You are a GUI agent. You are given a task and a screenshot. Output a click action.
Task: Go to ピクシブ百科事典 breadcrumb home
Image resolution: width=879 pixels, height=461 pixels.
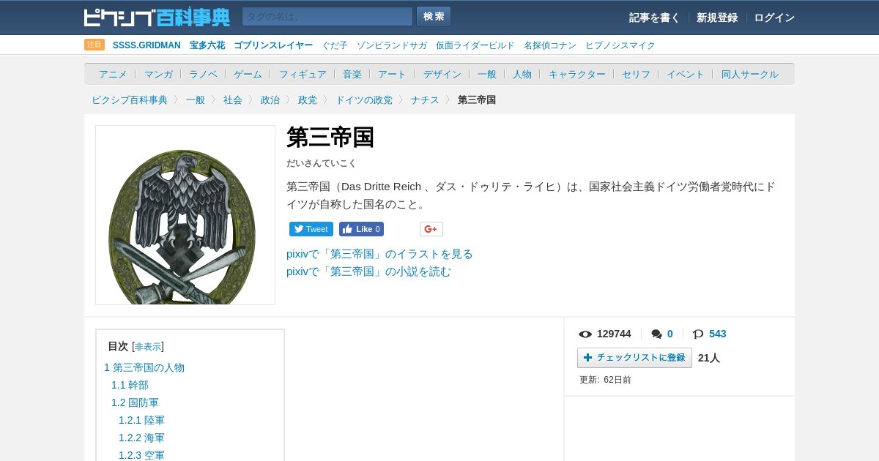(x=130, y=100)
